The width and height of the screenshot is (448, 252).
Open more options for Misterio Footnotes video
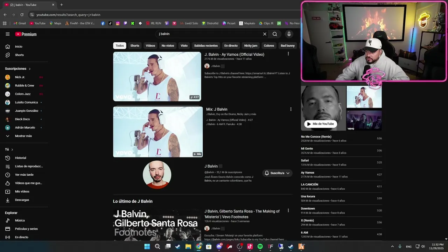[288, 211]
